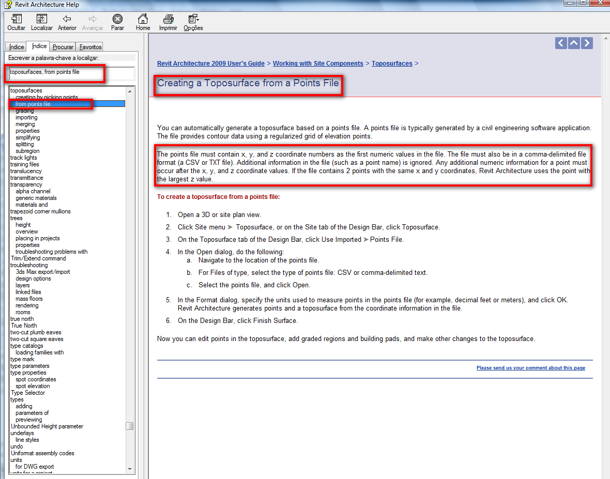Select 'type mark' index entry
The width and height of the screenshot is (610, 479).
[22, 359]
